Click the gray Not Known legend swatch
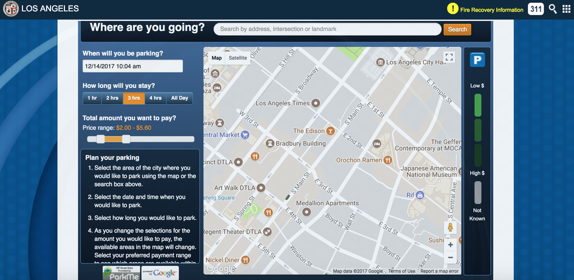Image resolution: width=574 pixels, height=280 pixels. [x=478, y=192]
